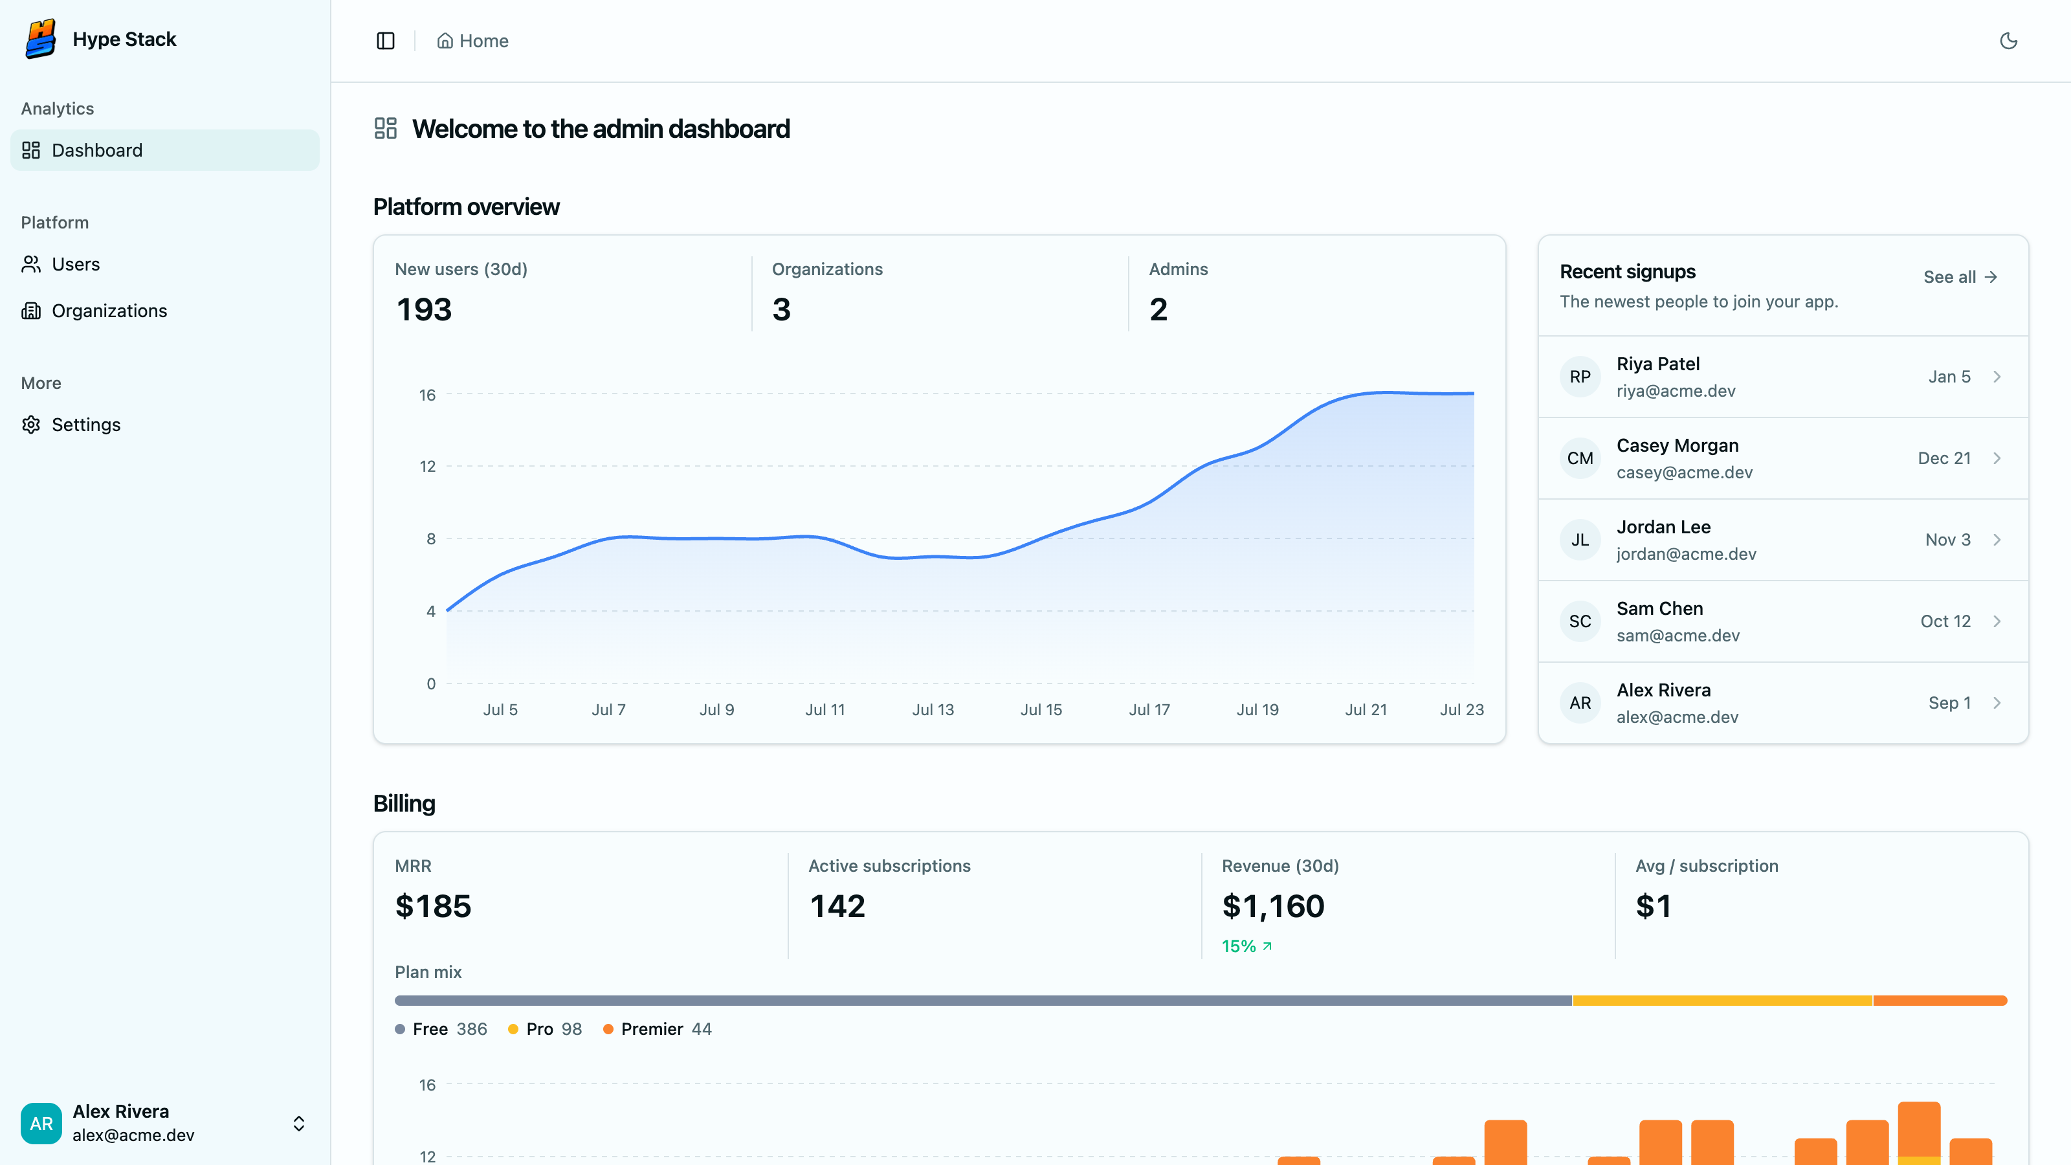The image size is (2071, 1165).
Task: Click the Active subscriptions 142 value
Action: tap(837, 906)
